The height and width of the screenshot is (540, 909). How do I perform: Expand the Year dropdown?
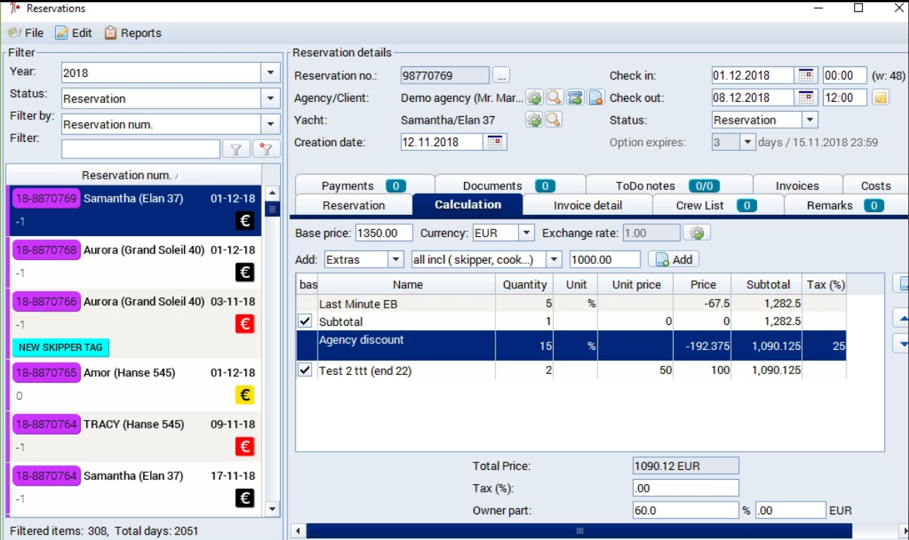coord(271,72)
